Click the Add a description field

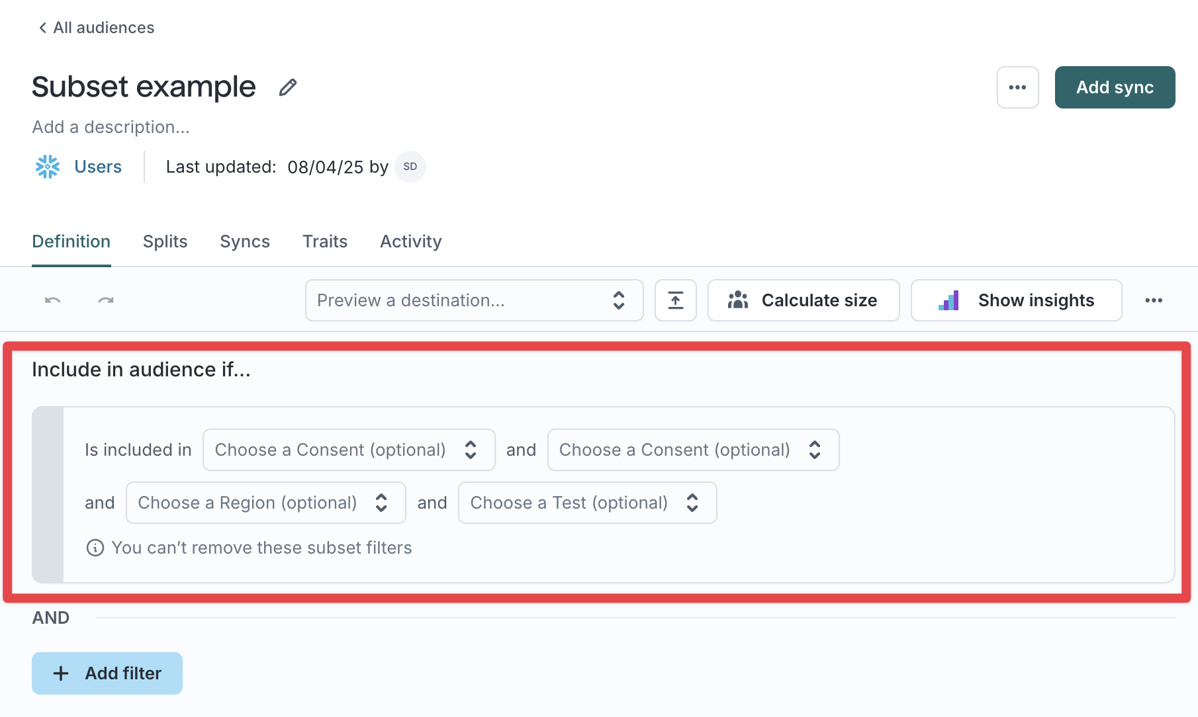(111, 127)
